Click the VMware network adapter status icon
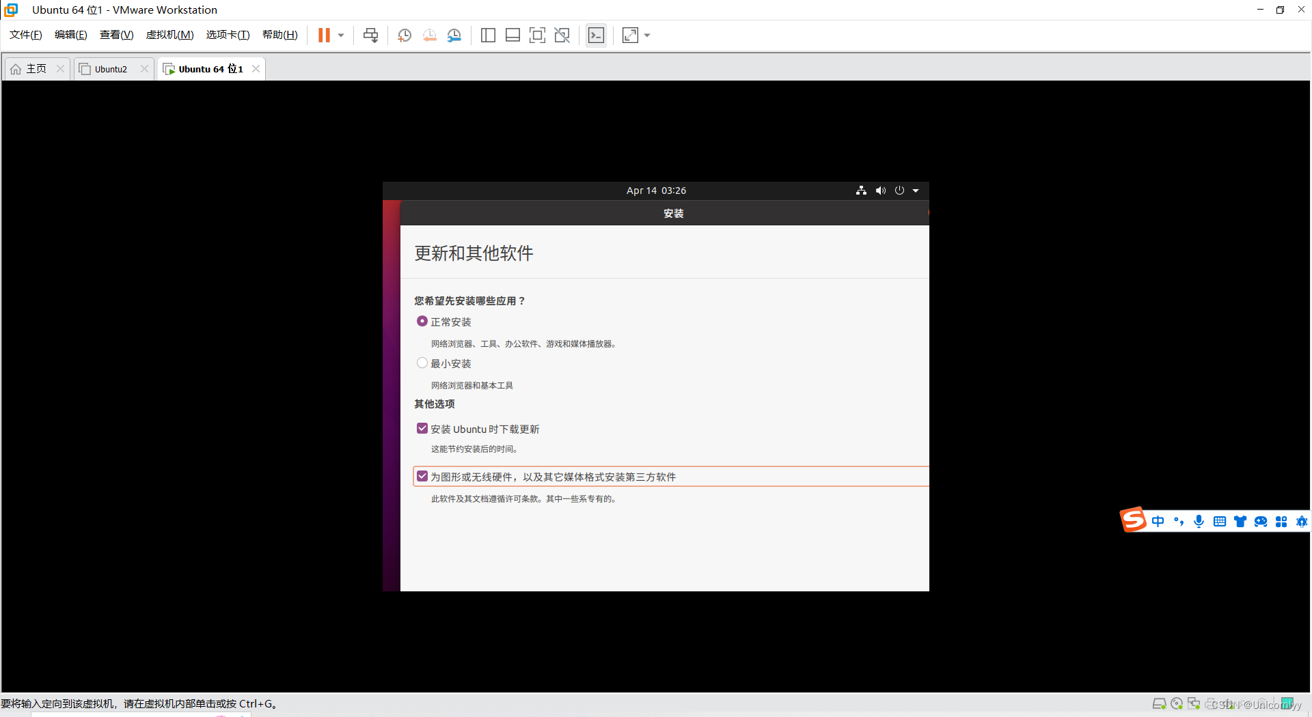The height and width of the screenshot is (717, 1312). (1194, 704)
